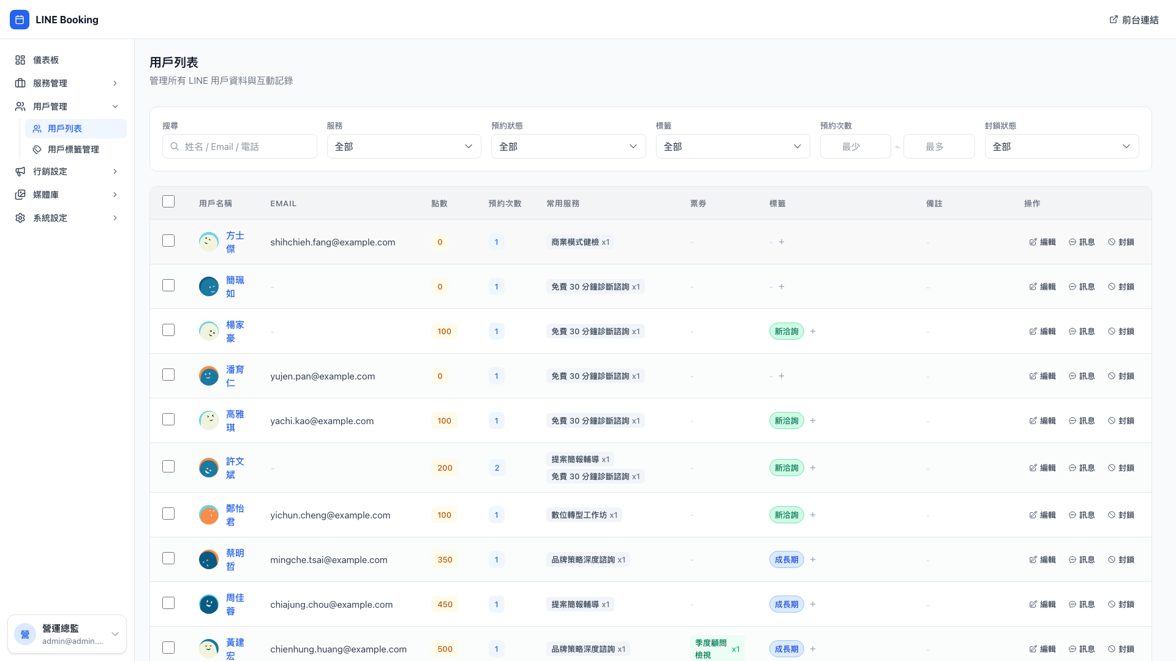The image size is (1176, 661).
Task: Open the 封鎖狀態 filter dropdown
Action: [1061, 146]
